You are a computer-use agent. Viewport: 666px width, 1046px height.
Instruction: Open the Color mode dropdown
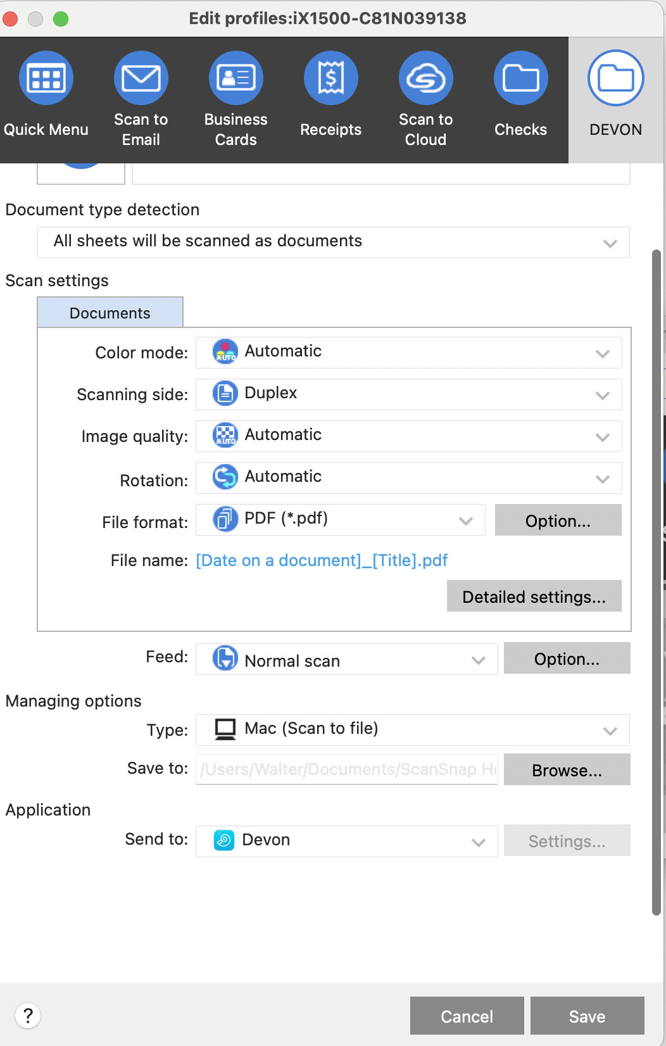(409, 353)
